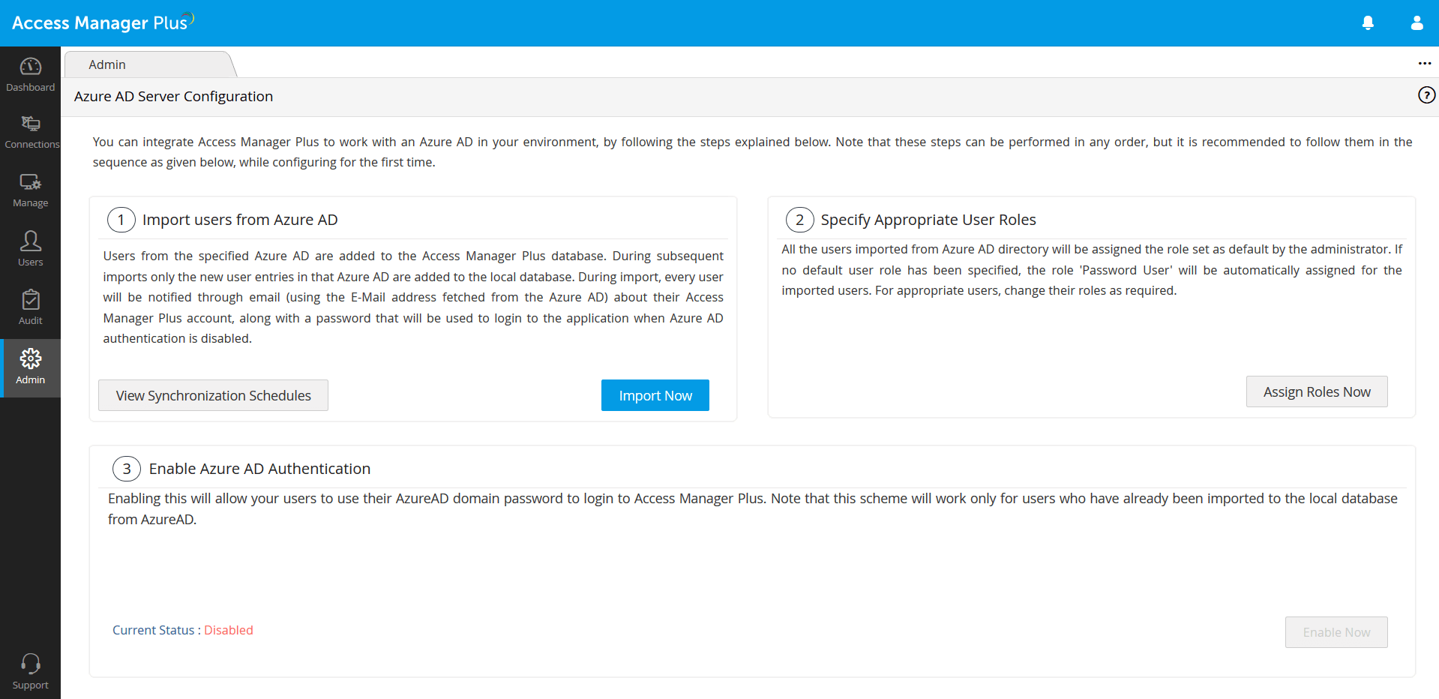
Task: Select the Users sidebar icon
Action: tap(31, 241)
